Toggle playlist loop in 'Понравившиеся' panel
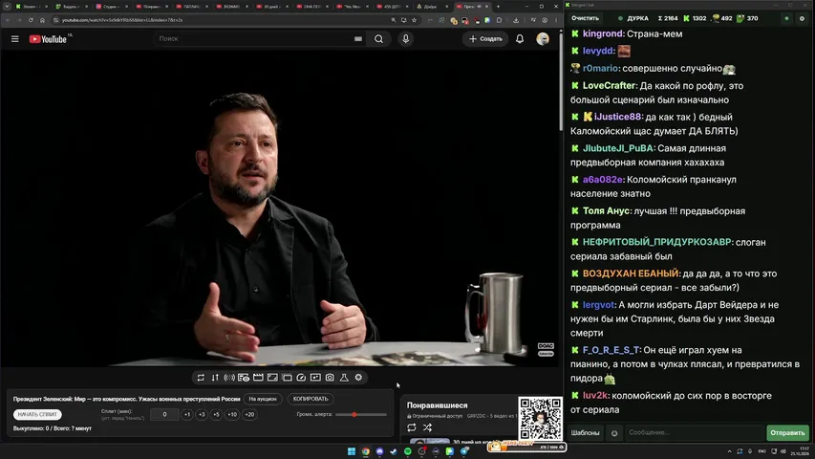Viewport: 815px width, 459px height. click(412, 427)
